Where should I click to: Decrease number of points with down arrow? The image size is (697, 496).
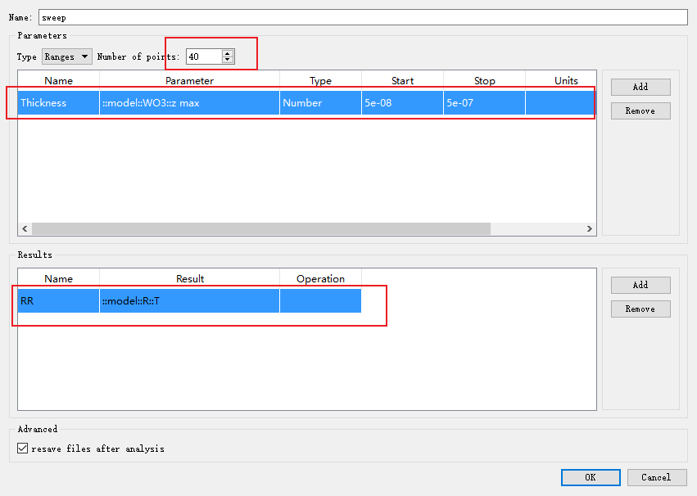228,61
